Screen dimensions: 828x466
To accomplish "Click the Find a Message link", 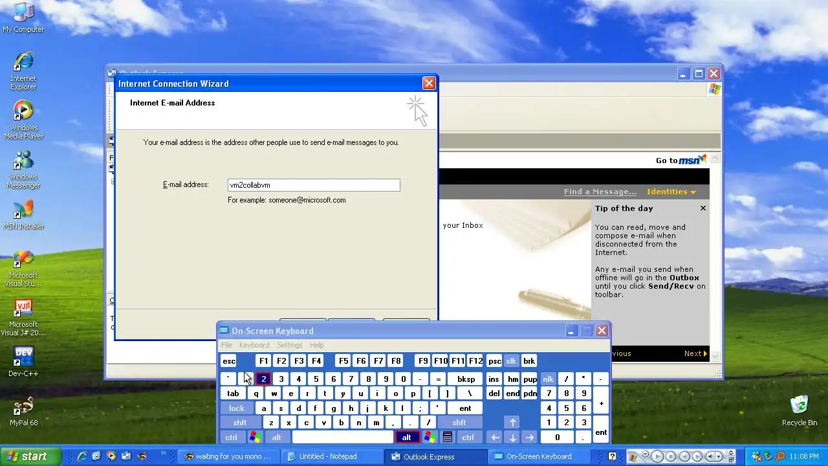I will pos(600,192).
